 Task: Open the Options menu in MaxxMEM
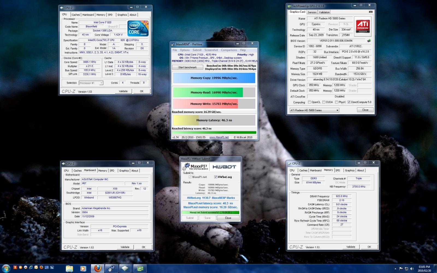click(x=185, y=50)
